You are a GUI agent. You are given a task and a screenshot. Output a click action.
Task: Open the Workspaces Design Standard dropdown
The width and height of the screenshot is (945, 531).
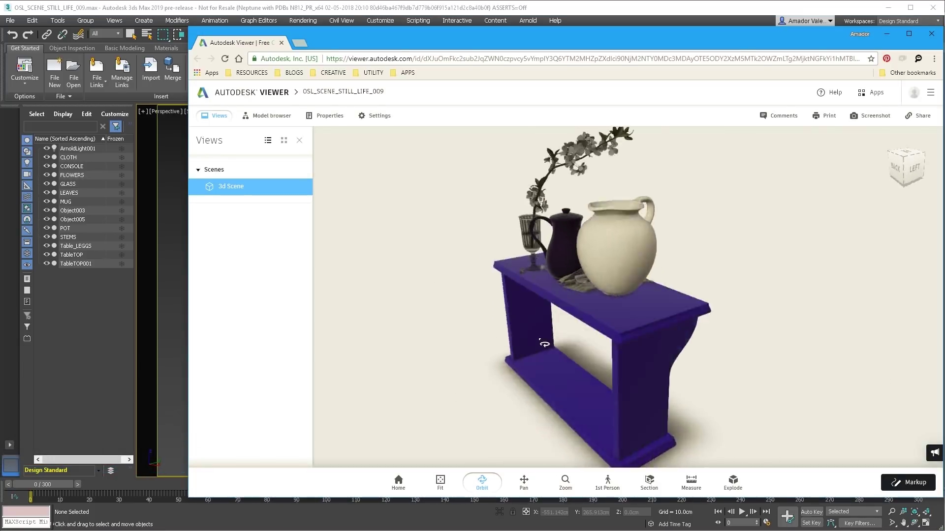[x=909, y=21]
